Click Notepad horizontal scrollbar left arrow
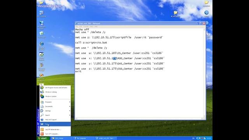 click(x=76, y=118)
